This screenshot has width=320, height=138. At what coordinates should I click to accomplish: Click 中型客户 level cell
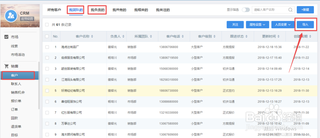(x=197, y=90)
